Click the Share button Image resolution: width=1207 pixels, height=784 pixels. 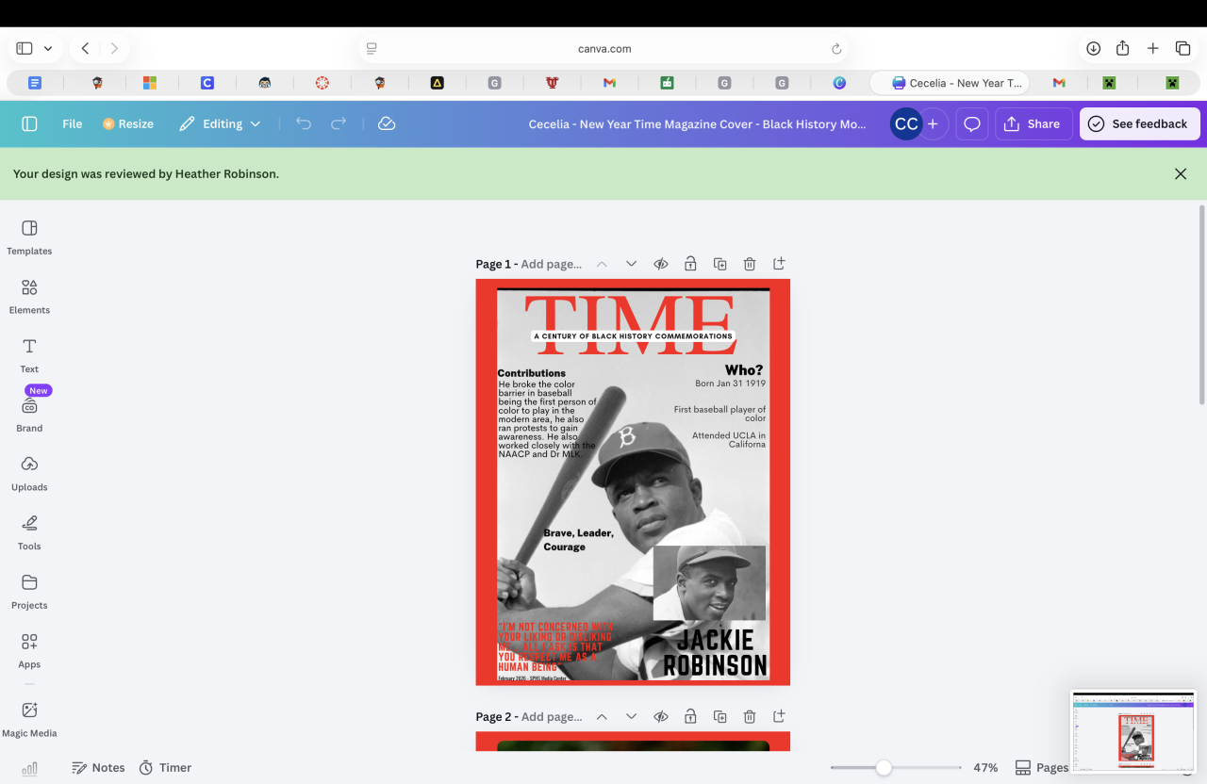coord(1033,123)
